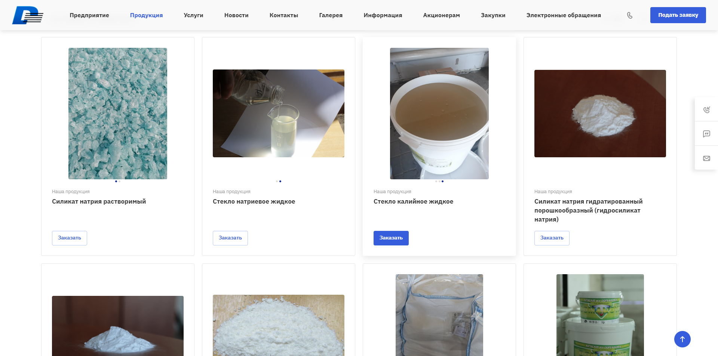718x356 pixels.
Task: Open the feedback chat icon in the side panel
Action: [706, 134]
